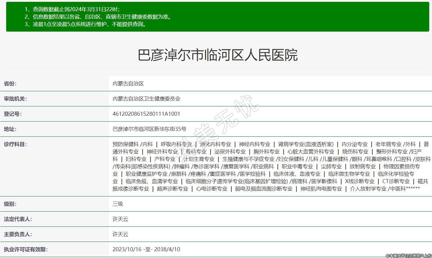Click the 级别 row label

10,204
